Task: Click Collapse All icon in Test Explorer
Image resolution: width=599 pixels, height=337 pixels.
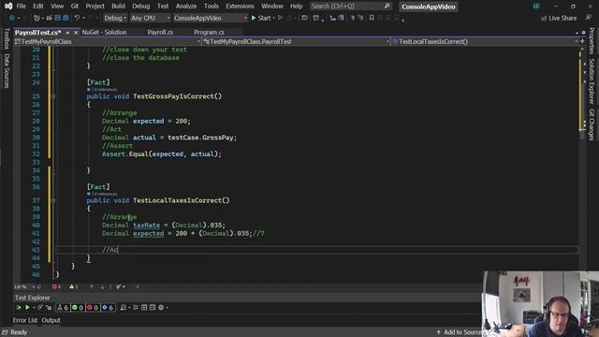Action: click(153, 307)
